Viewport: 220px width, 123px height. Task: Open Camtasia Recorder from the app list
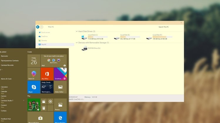point(7,65)
